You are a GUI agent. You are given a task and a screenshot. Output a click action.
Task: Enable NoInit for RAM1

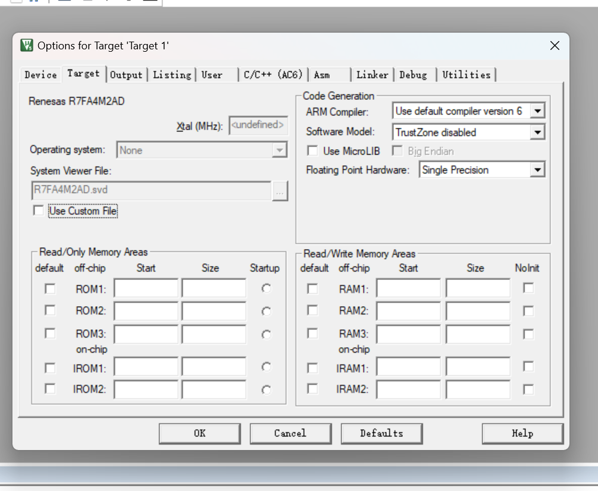click(x=528, y=288)
